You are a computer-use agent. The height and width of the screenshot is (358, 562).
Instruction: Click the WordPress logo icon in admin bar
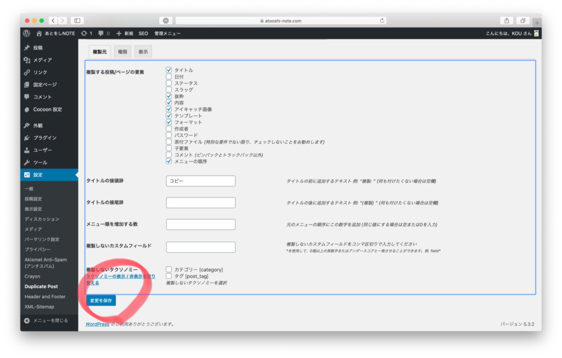[26, 33]
